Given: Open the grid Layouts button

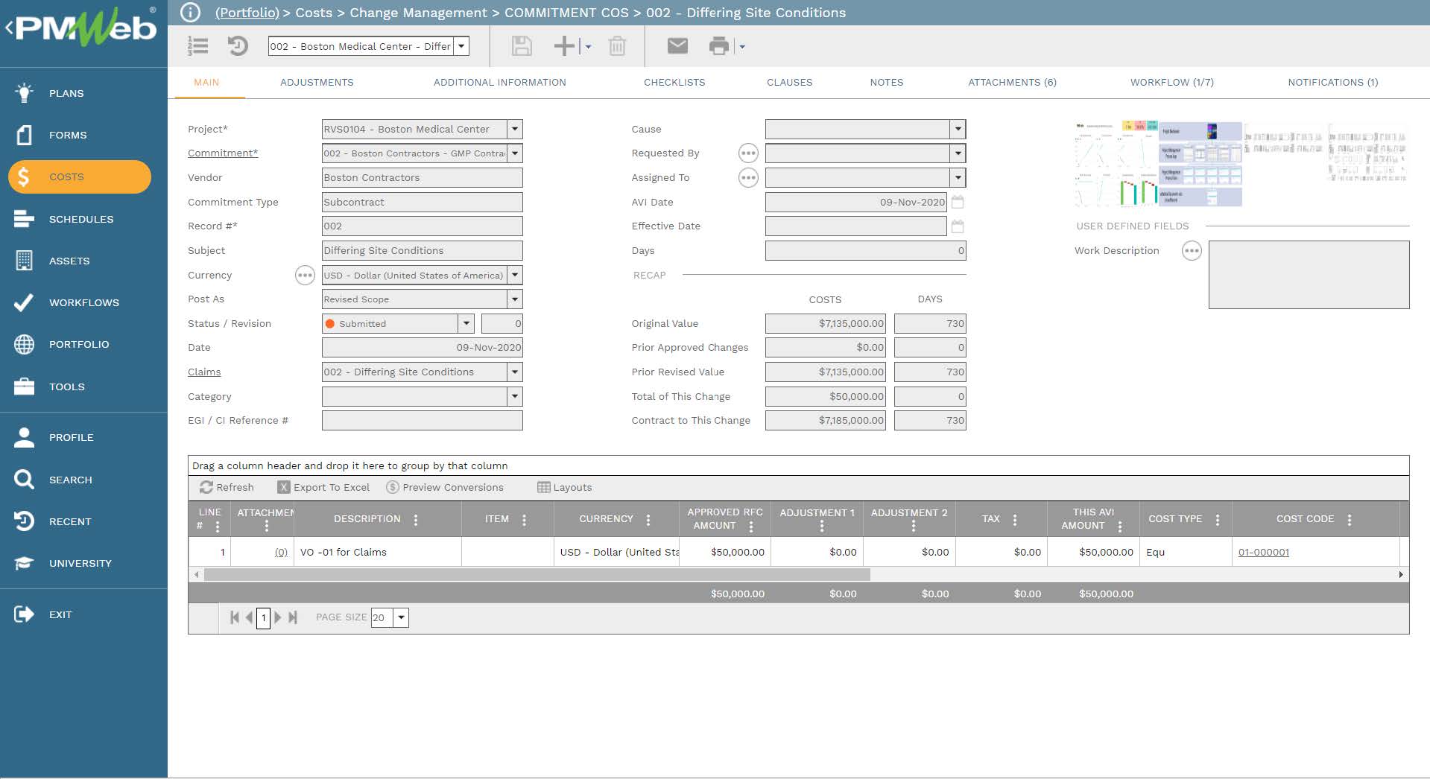Looking at the screenshot, I should [565, 487].
